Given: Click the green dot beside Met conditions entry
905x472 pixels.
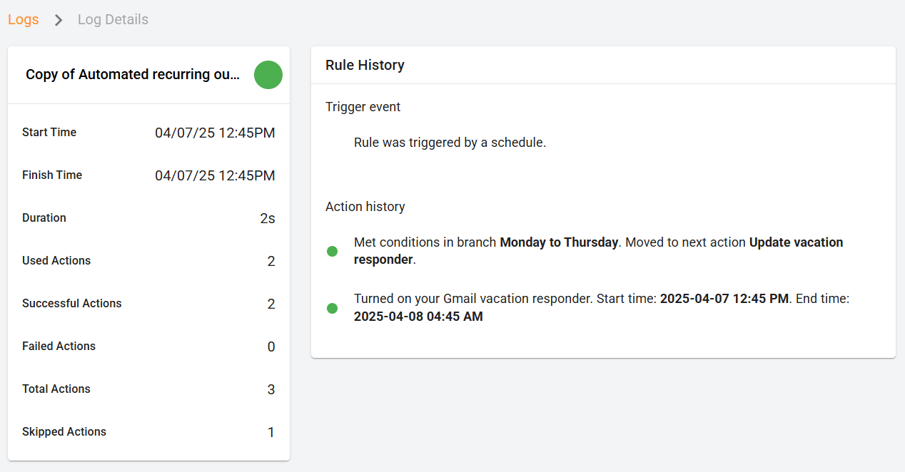Looking at the screenshot, I should pyautogui.click(x=332, y=251).
